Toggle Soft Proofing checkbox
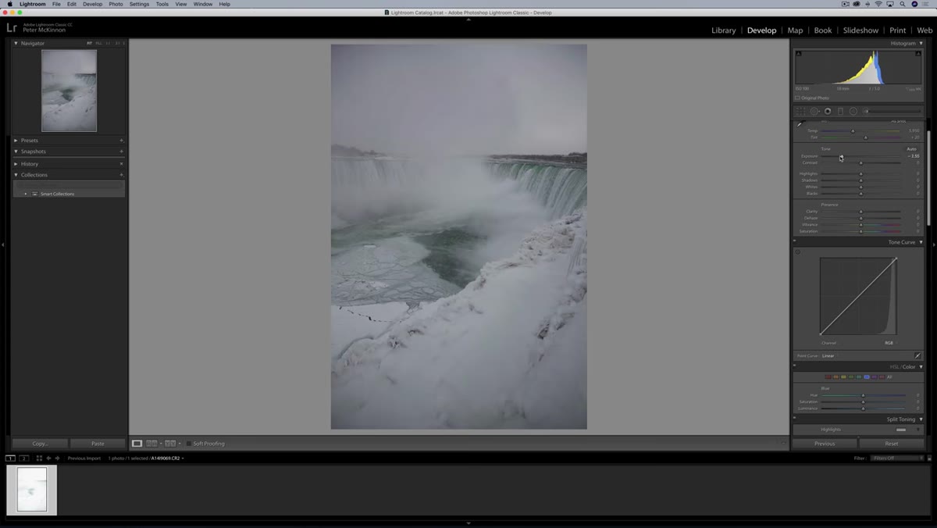Image resolution: width=937 pixels, height=528 pixels. point(189,444)
